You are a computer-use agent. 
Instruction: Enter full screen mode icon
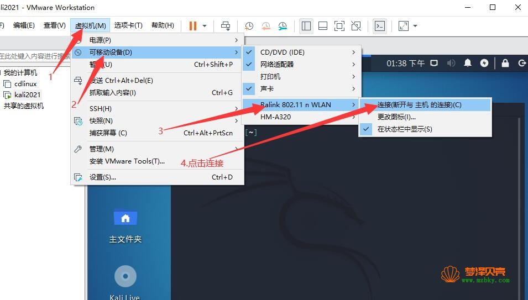(339, 26)
